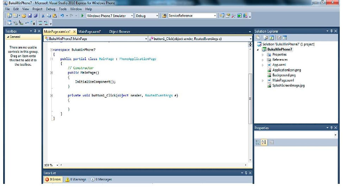Image resolution: width=345 pixels, height=187 pixels.
Task: Open the File menu
Action: click(7, 9)
